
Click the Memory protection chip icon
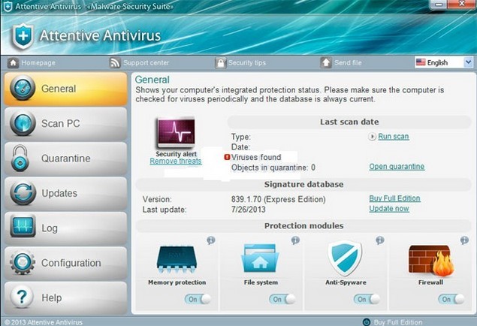tap(177, 261)
